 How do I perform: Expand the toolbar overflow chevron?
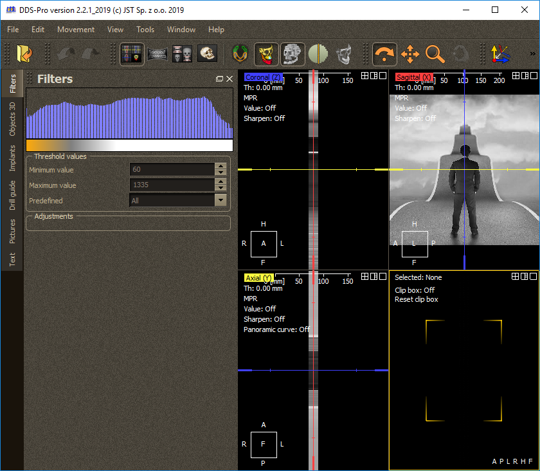click(x=532, y=54)
